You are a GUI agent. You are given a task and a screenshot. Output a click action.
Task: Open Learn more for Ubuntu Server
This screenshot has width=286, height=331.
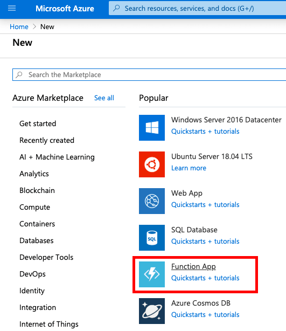click(x=189, y=168)
